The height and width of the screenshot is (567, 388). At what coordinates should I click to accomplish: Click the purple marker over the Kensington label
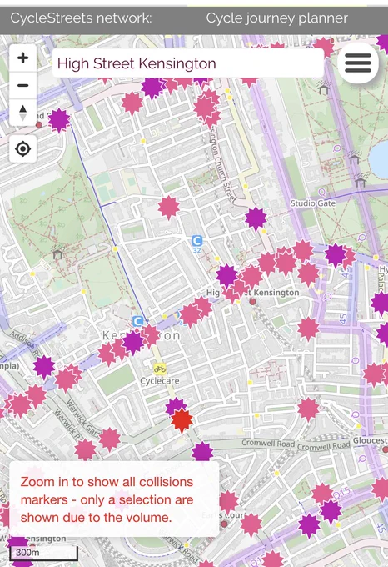point(133,342)
